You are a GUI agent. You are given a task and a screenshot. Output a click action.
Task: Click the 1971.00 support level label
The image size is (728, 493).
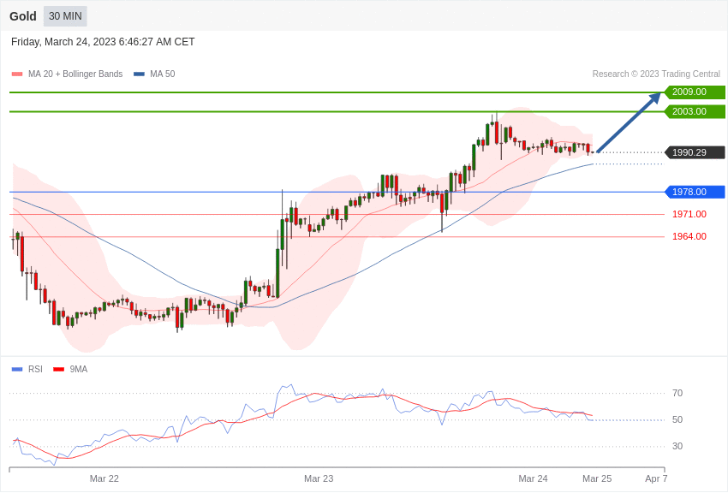689,214
